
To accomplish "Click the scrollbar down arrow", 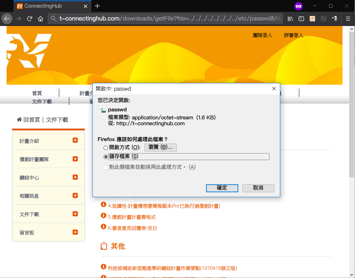I will click(x=352, y=275).
